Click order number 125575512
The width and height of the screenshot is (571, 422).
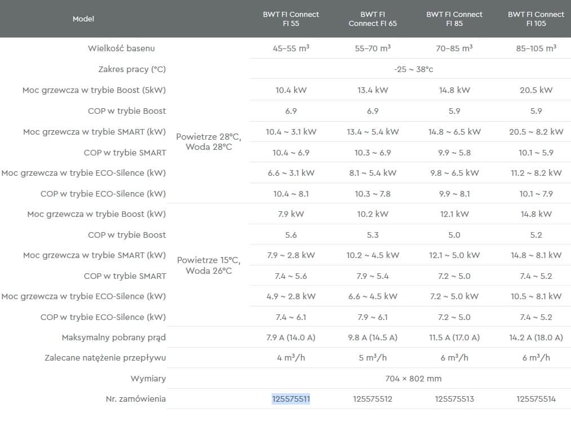pos(373,399)
